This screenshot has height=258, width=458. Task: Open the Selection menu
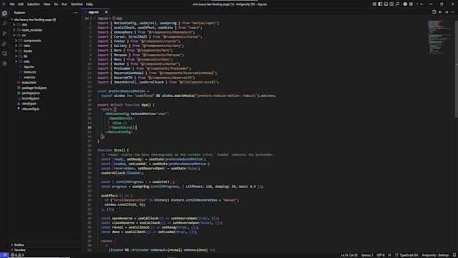[x=33, y=4]
